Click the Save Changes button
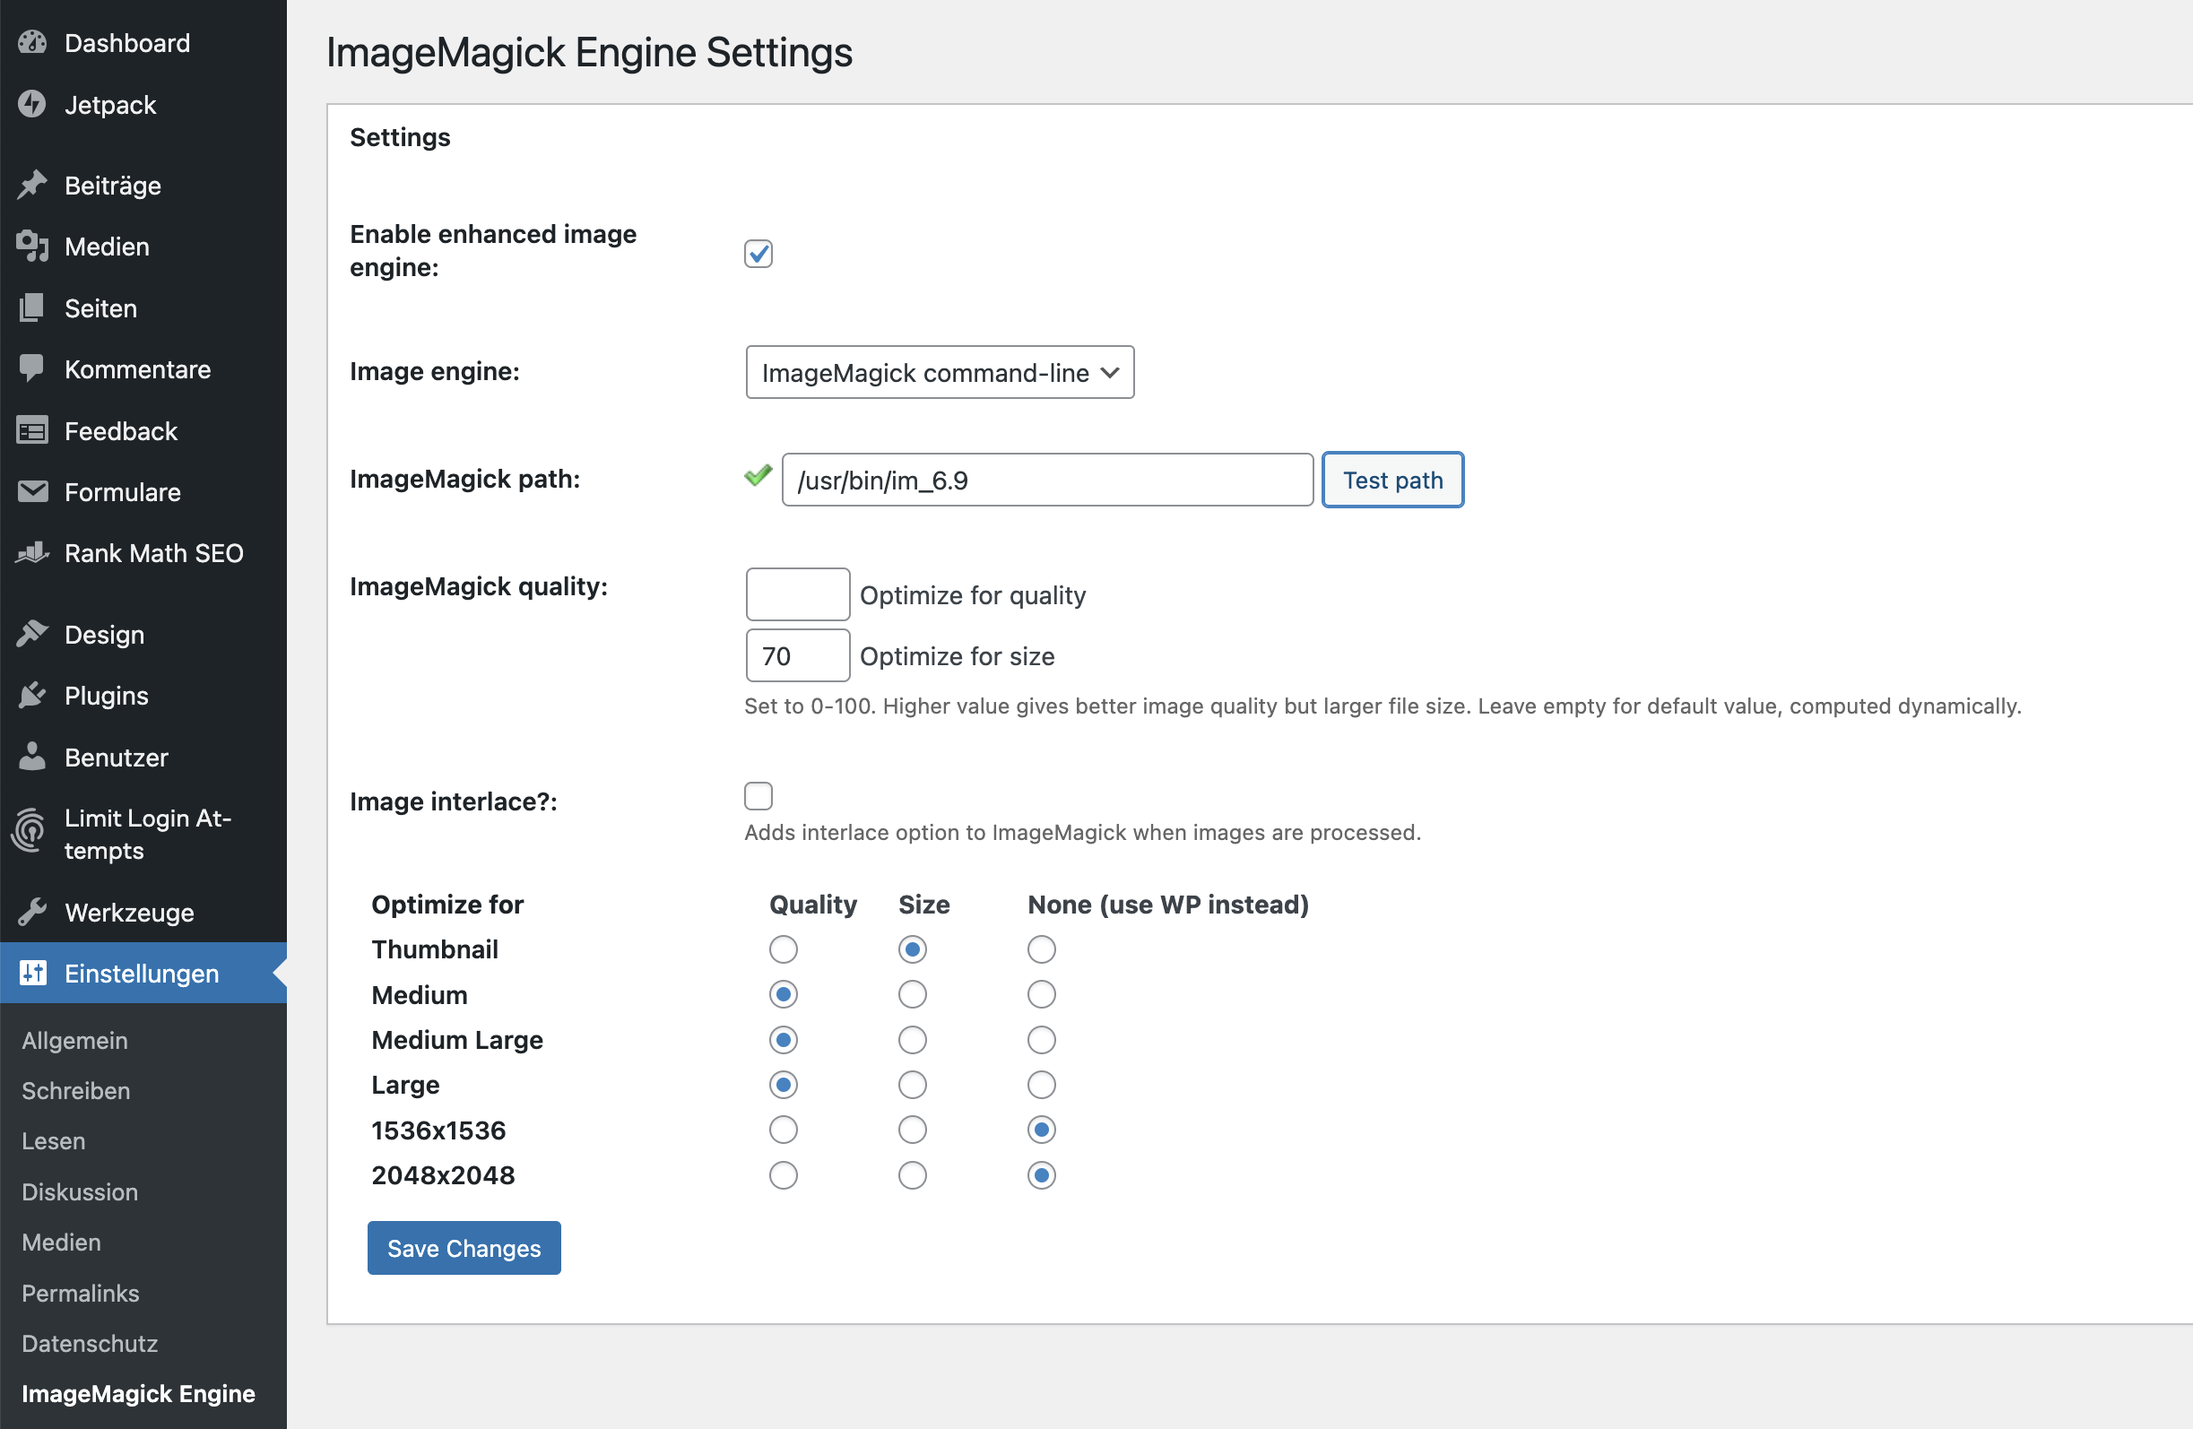Screen dimensions: 2193x1429 464,1248
